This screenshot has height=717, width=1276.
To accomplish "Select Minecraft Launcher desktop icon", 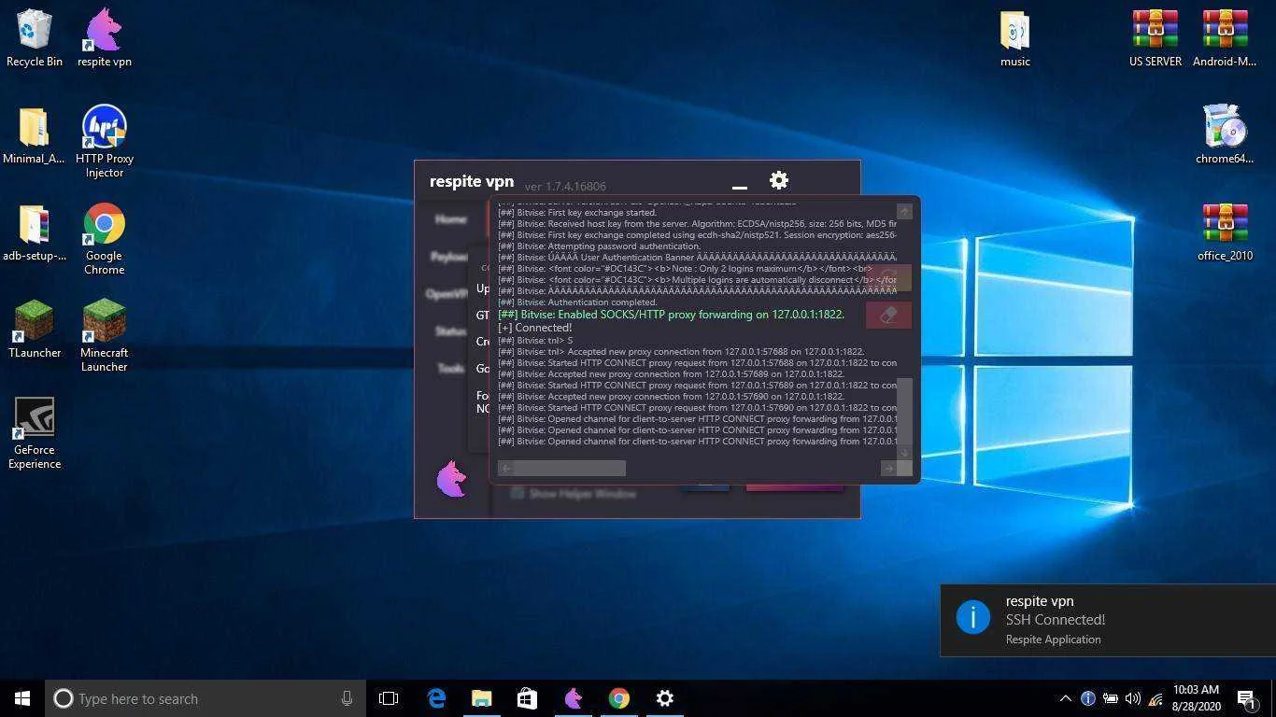I will point(104,336).
